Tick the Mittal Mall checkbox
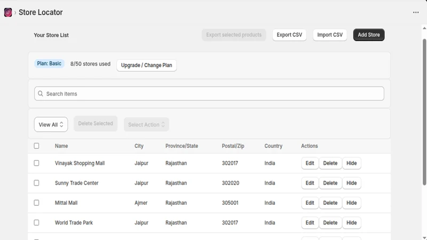This screenshot has width=427, height=240. click(x=36, y=203)
